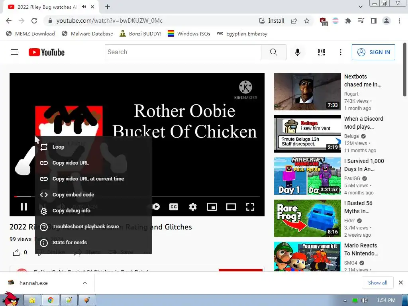Open MEMZ Download bookmark

30,33
